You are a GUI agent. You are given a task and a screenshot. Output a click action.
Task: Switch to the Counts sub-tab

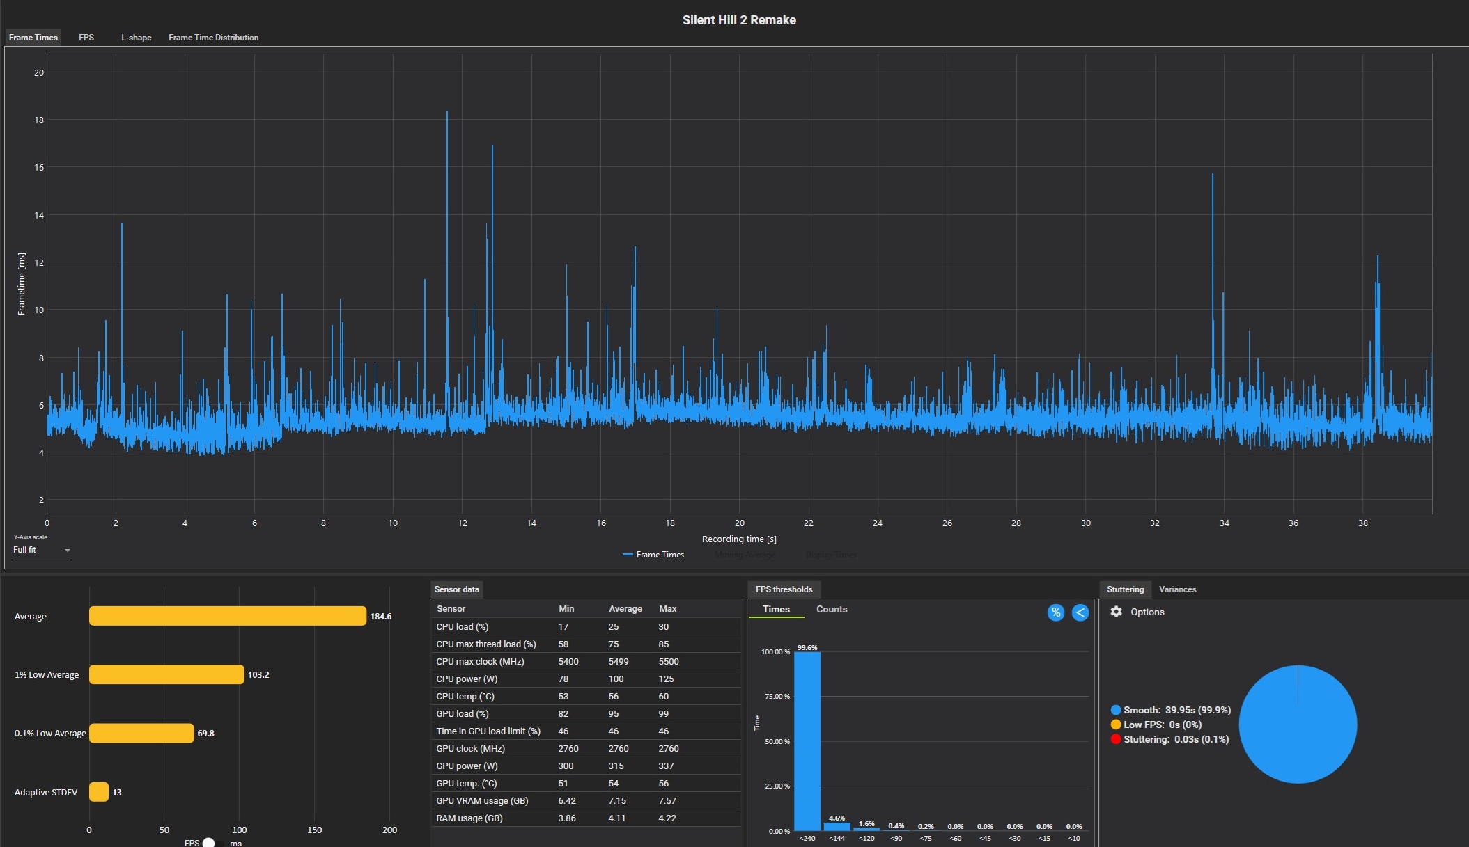tap(832, 610)
